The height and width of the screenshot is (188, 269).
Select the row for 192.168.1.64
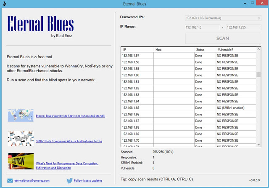[189, 101]
